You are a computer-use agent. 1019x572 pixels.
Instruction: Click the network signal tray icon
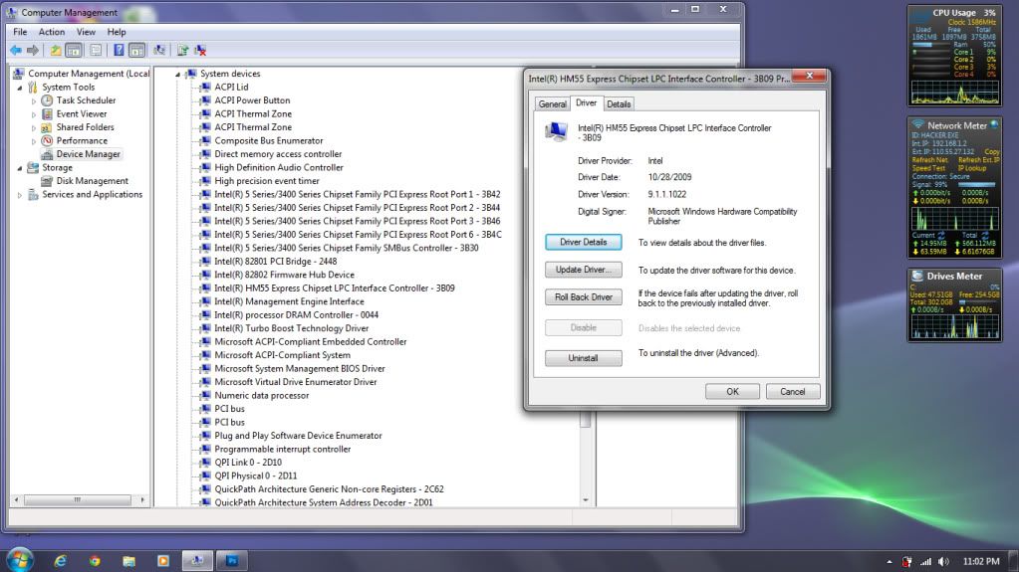pos(925,562)
